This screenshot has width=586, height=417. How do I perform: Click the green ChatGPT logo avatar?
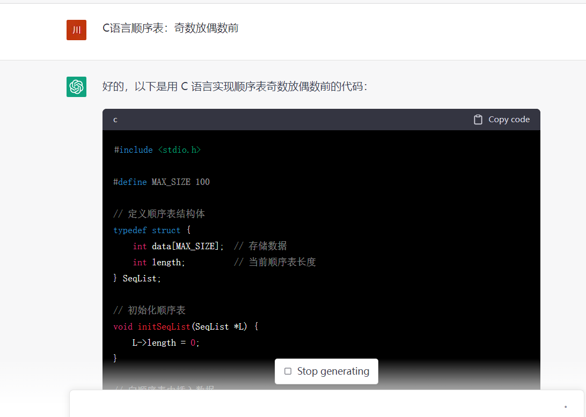[x=77, y=87]
